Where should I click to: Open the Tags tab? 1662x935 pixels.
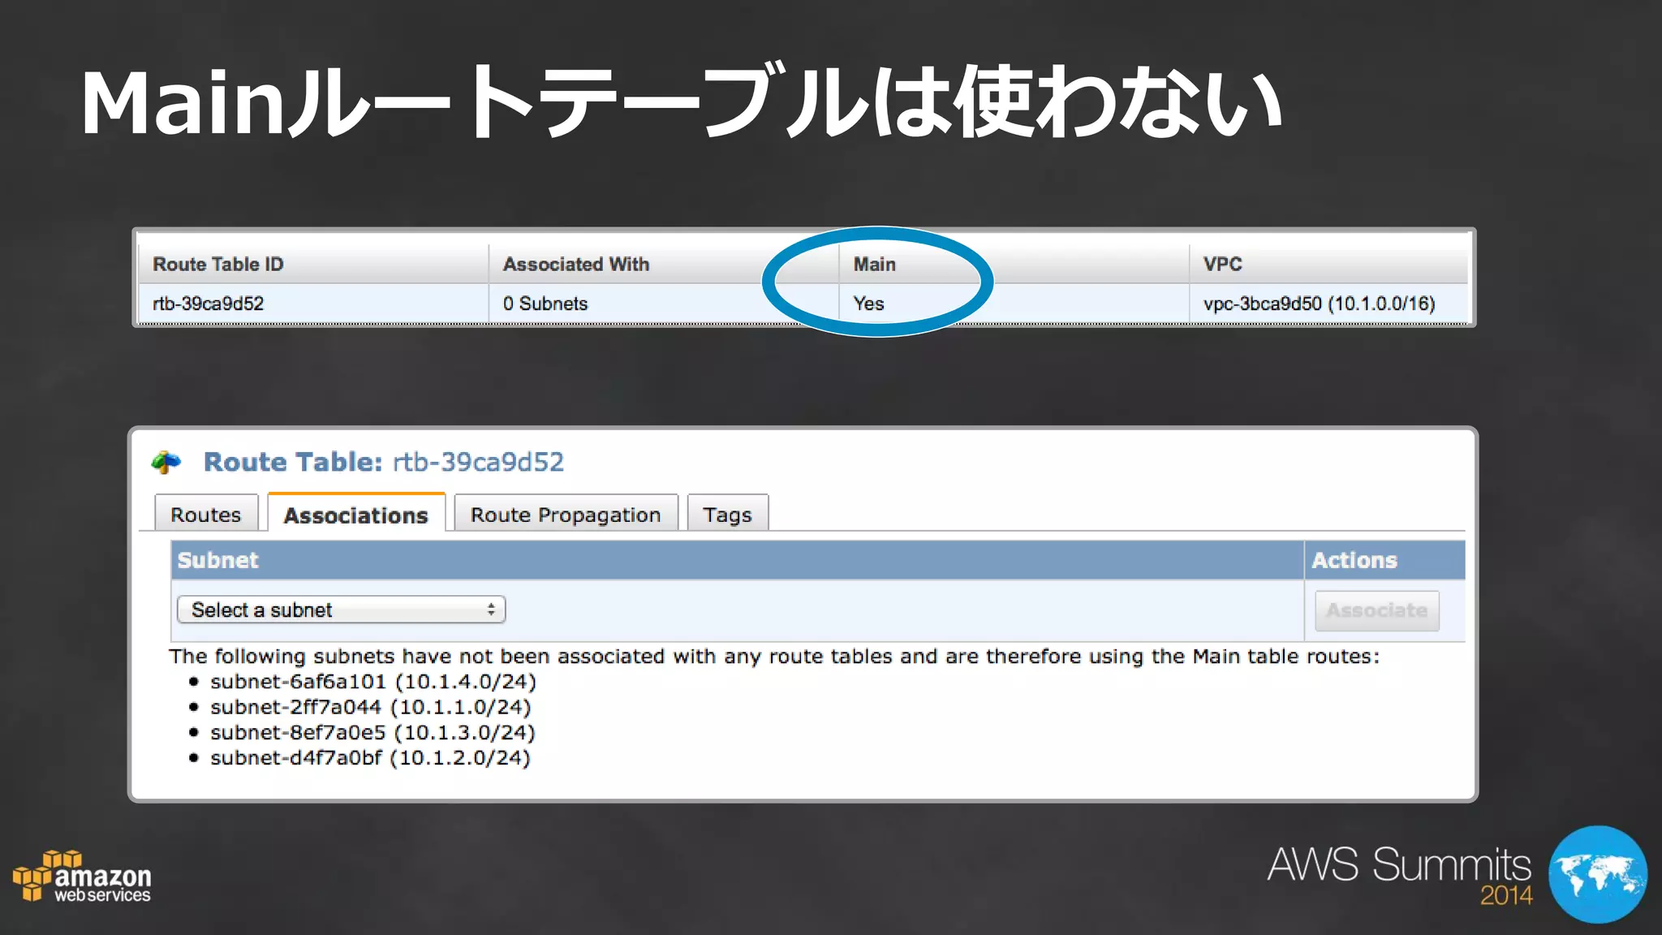[x=727, y=515]
